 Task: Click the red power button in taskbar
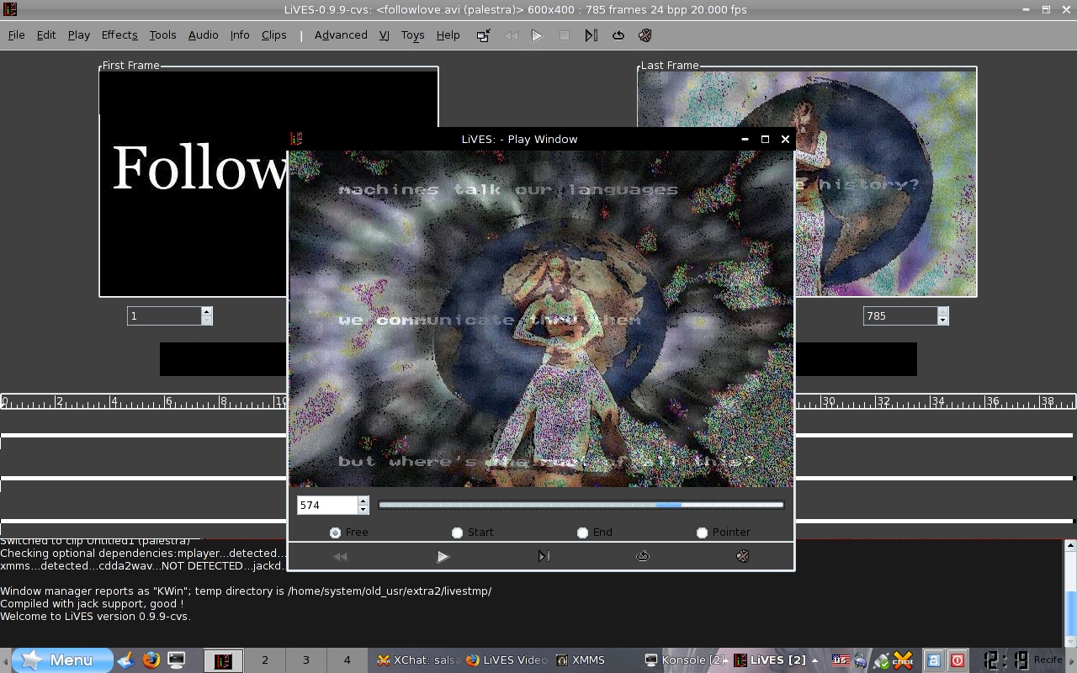(x=958, y=660)
